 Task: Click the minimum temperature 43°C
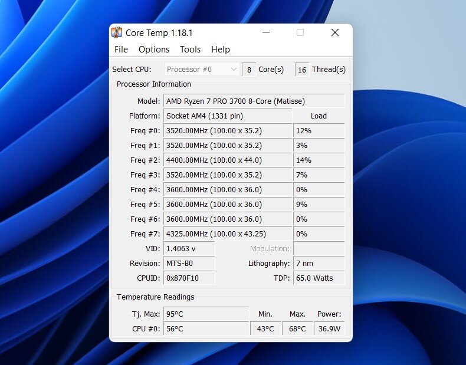265,329
